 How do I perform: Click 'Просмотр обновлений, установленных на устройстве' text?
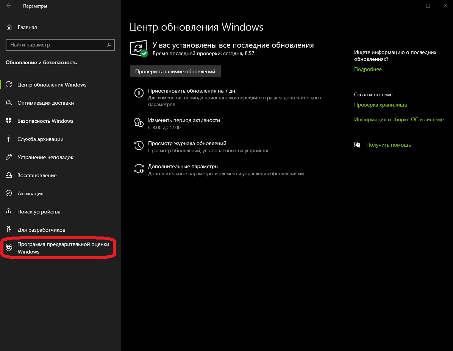(x=209, y=150)
